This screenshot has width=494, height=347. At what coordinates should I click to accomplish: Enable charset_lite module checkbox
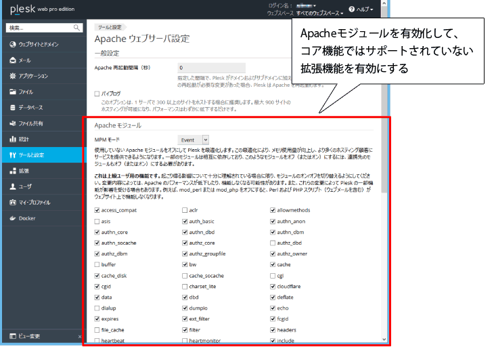(185, 287)
